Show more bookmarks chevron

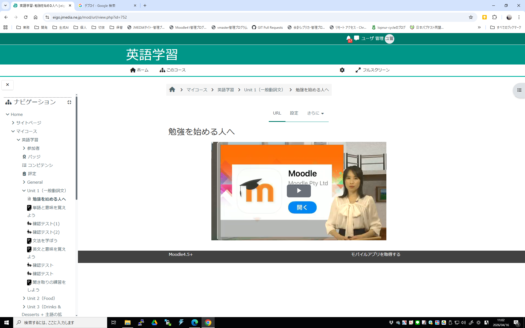pyautogui.click(x=479, y=27)
